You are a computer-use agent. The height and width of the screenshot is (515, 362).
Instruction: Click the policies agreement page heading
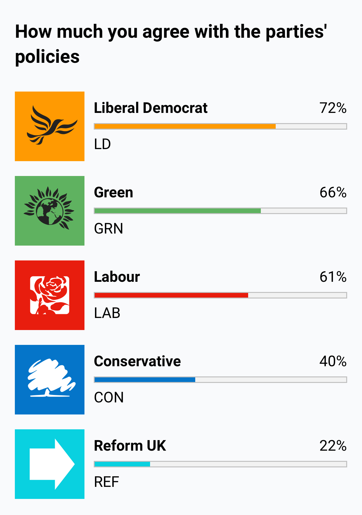(x=171, y=44)
